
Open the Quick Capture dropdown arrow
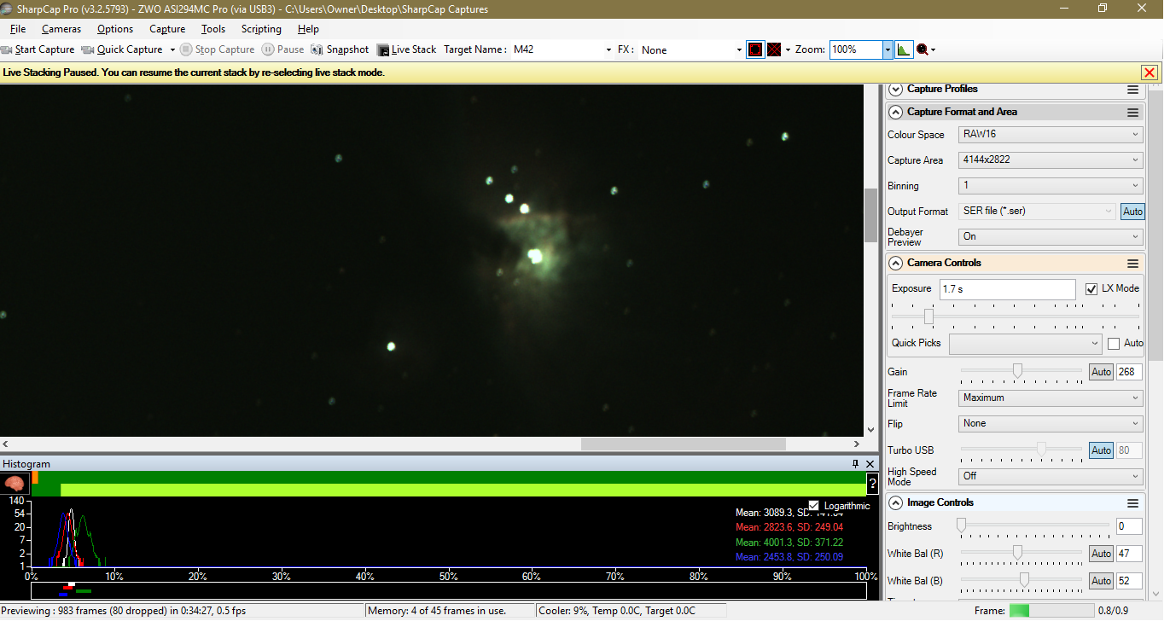click(x=172, y=49)
